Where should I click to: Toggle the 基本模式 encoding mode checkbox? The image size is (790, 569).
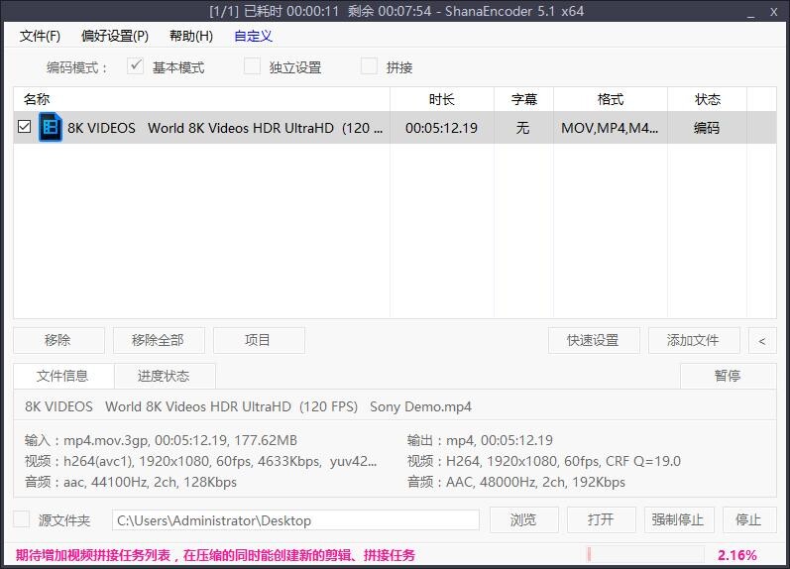[x=137, y=66]
